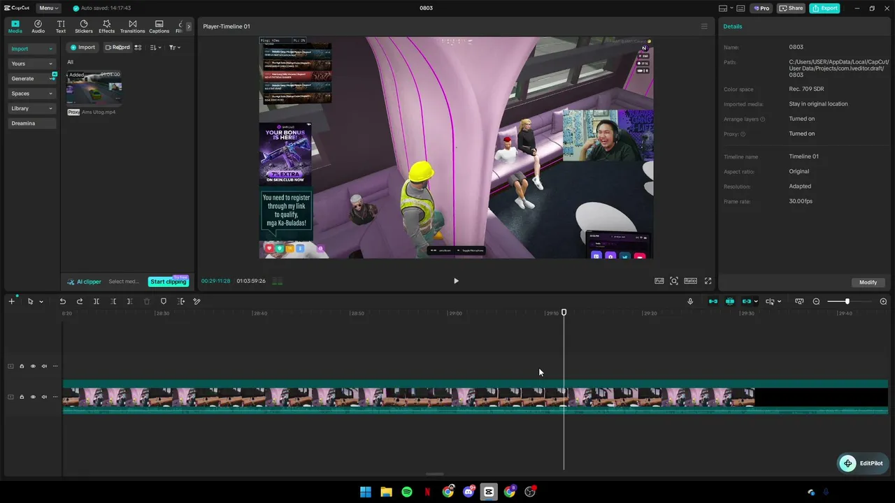Choose the Select pointer tool
This screenshot has width=895, height=503.
point(30,301)
